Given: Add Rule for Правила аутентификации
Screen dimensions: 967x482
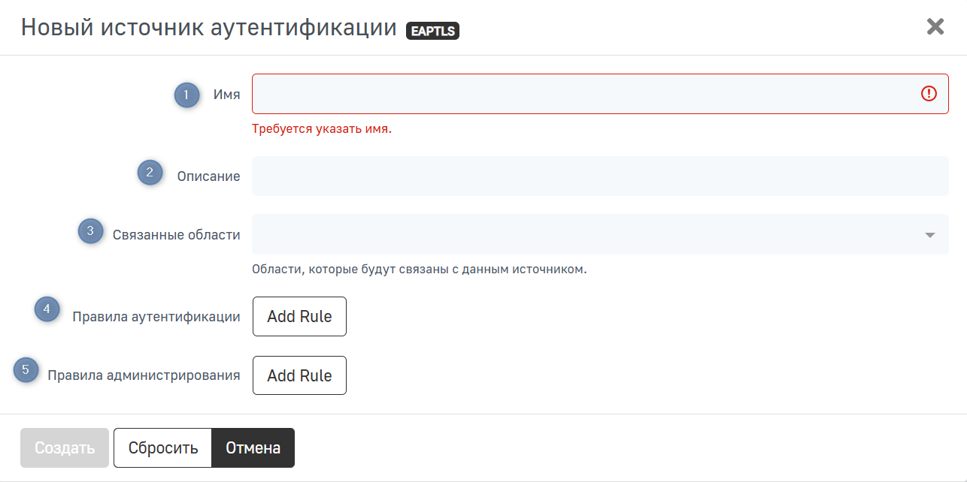Looking at the screenshot, I should point(299,316).
